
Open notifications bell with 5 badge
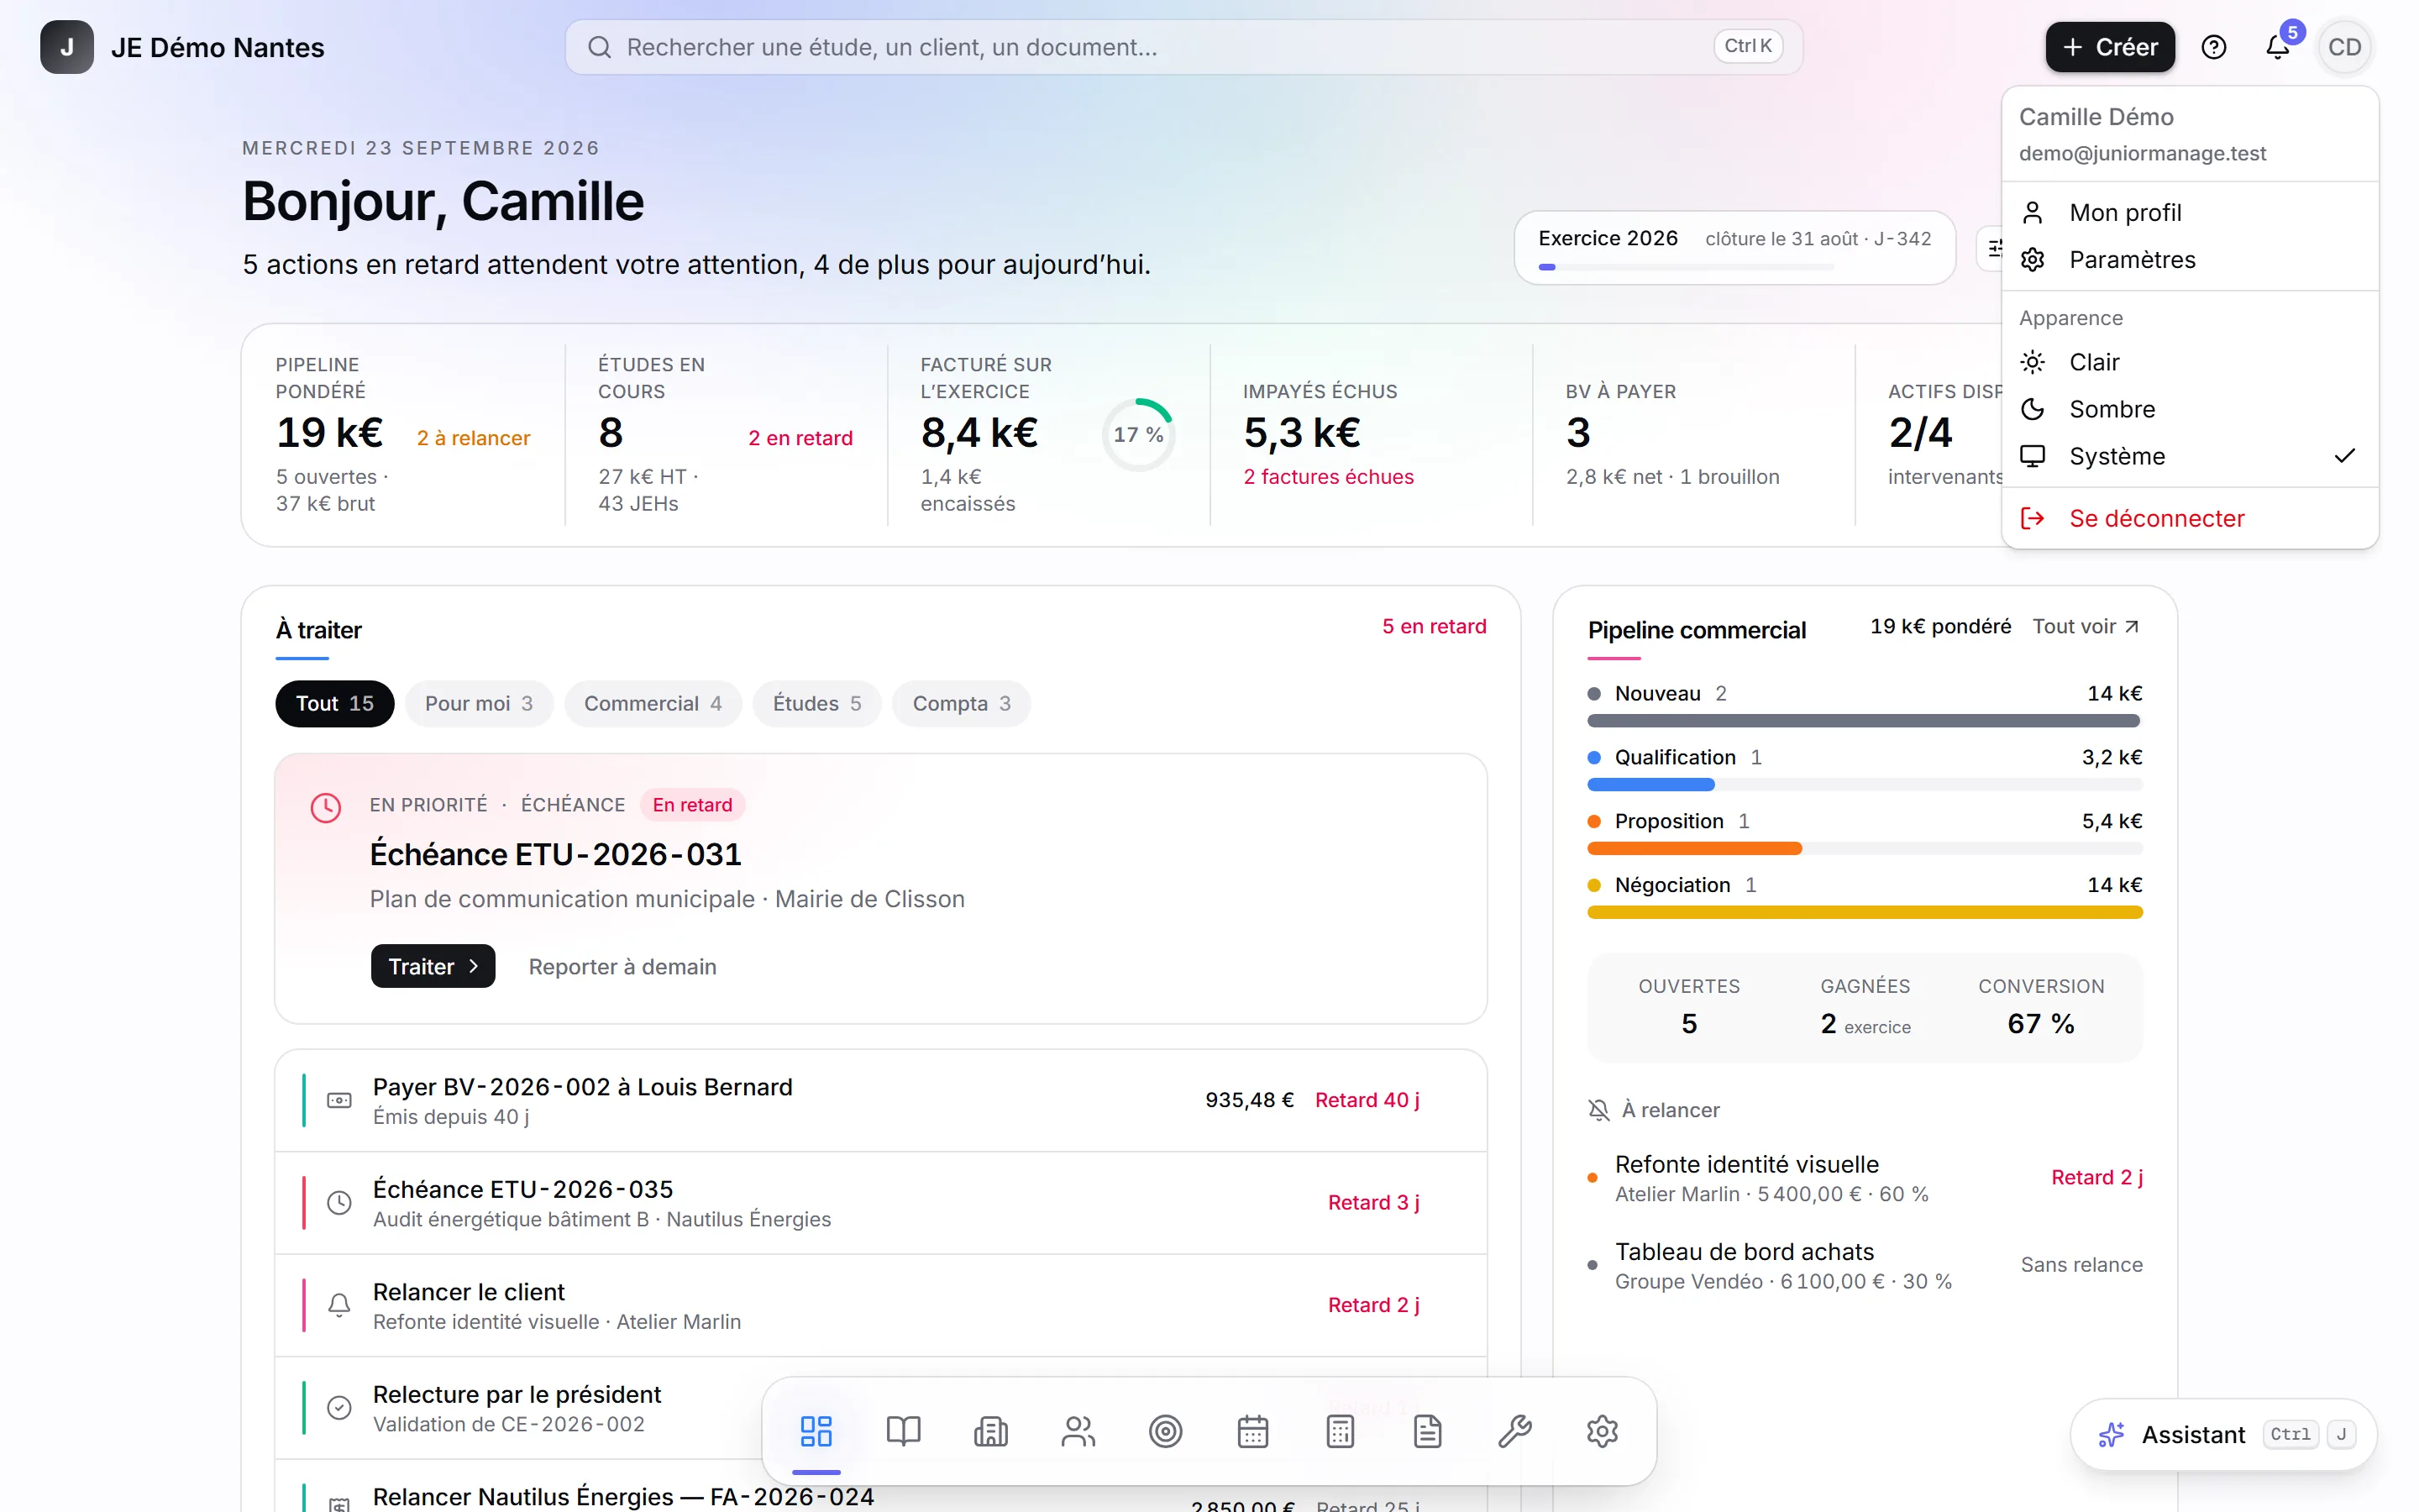2277,47
